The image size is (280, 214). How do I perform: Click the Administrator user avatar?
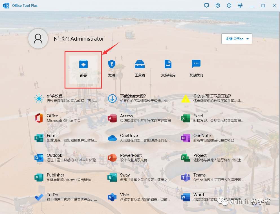[38, 39]
